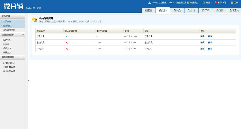Click 删除 link for VIP会员 row
Screen dimensions: 241x129
(x=210, y=49)
